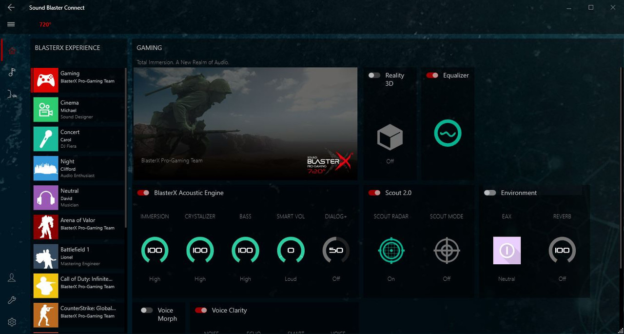Open the voice waveform sidebar section
Screen dimensions: 624x334
(x=12, y=94)
